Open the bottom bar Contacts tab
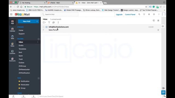This screenshot has width=175, height=98. click(x=33, y=96)
